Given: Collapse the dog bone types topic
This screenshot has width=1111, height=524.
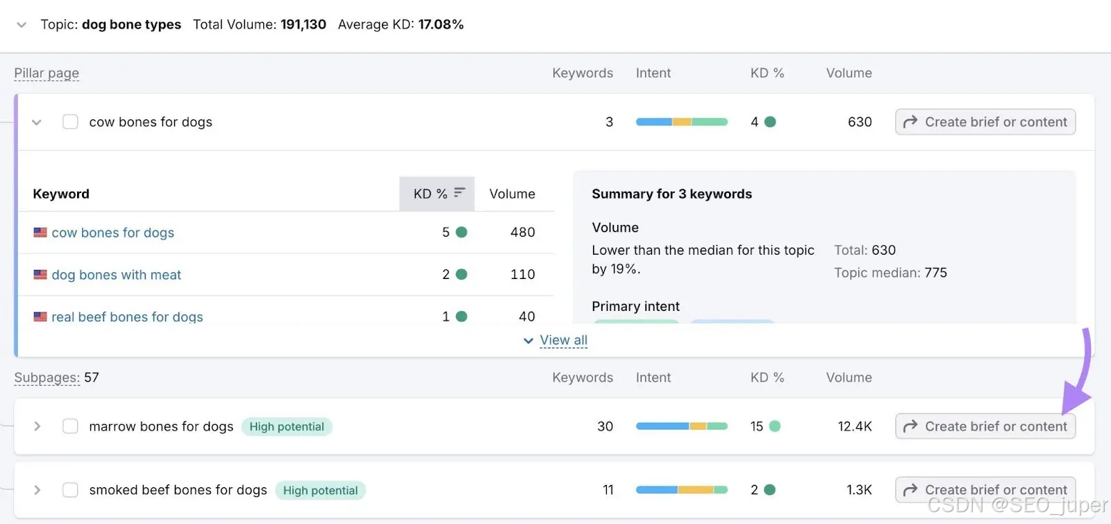Looking at the screenshot, I should pos(22,25).
